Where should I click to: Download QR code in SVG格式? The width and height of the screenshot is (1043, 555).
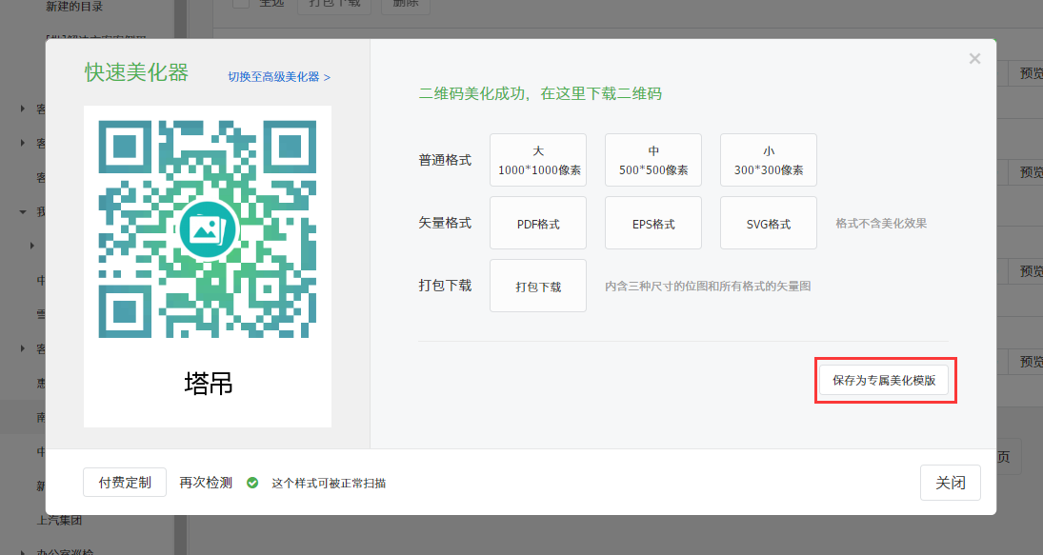coord(769,224)
